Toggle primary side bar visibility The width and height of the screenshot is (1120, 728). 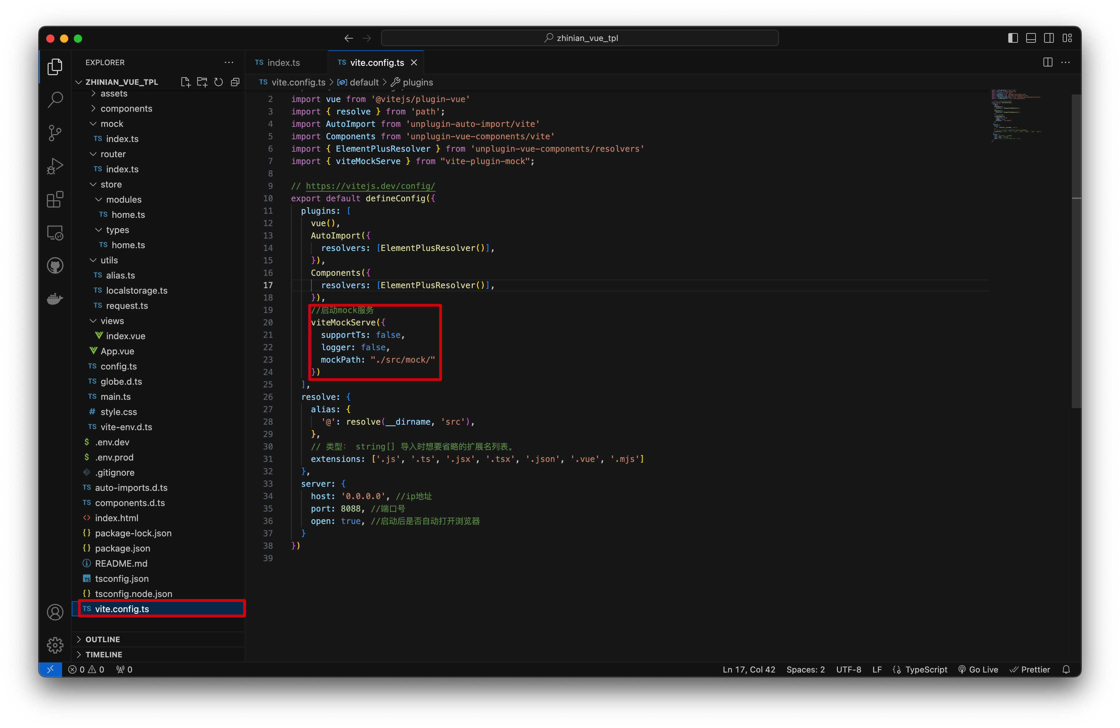pyautogui.click(x=1013, y=38)
